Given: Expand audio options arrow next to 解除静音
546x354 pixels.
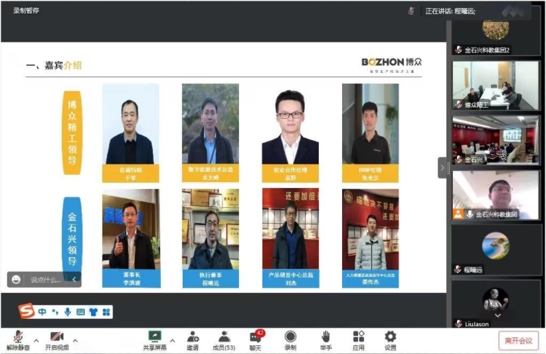Looking at the screenshot, I should (x=37, y=341).
